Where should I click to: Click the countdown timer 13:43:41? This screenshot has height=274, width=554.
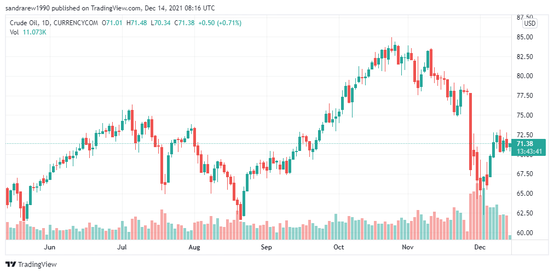point(528,151)
